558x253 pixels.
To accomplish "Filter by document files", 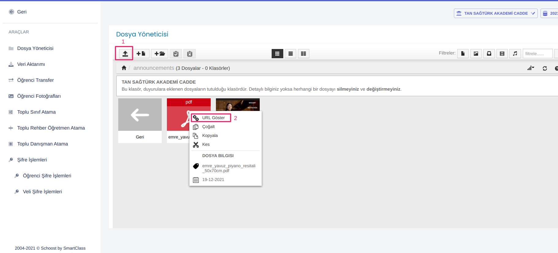I will [463, 54].
